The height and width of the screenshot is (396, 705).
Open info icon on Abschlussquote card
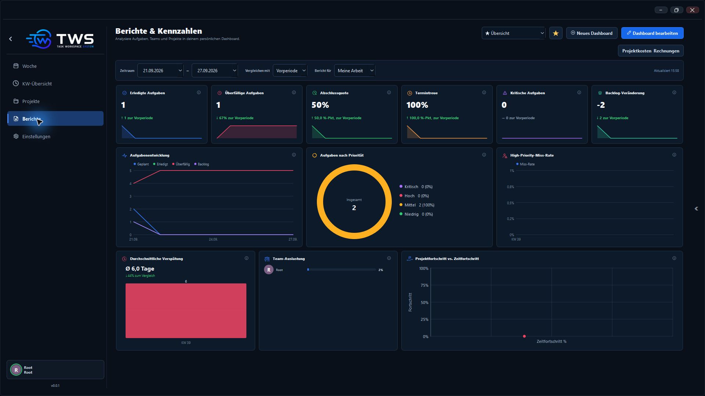389,93
